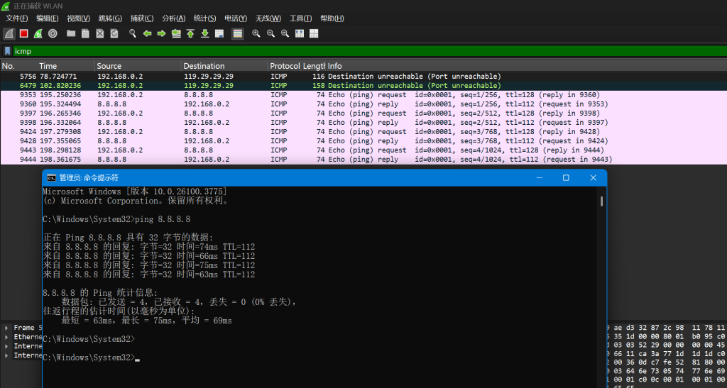Click the find packet magnifier icon
727x388 pixels.
132,33
